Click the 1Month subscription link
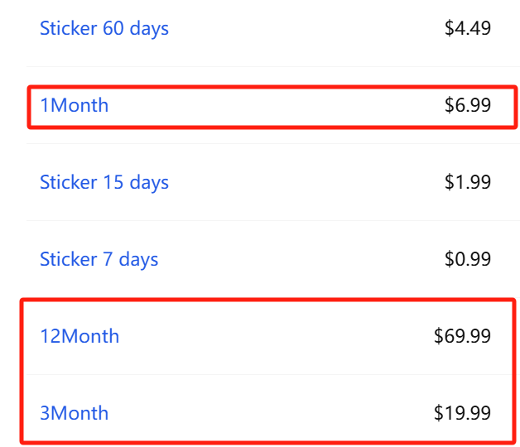 click(x=74, y=106)
